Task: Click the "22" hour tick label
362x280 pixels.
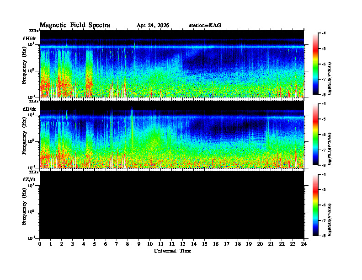Action: point(282,244)
